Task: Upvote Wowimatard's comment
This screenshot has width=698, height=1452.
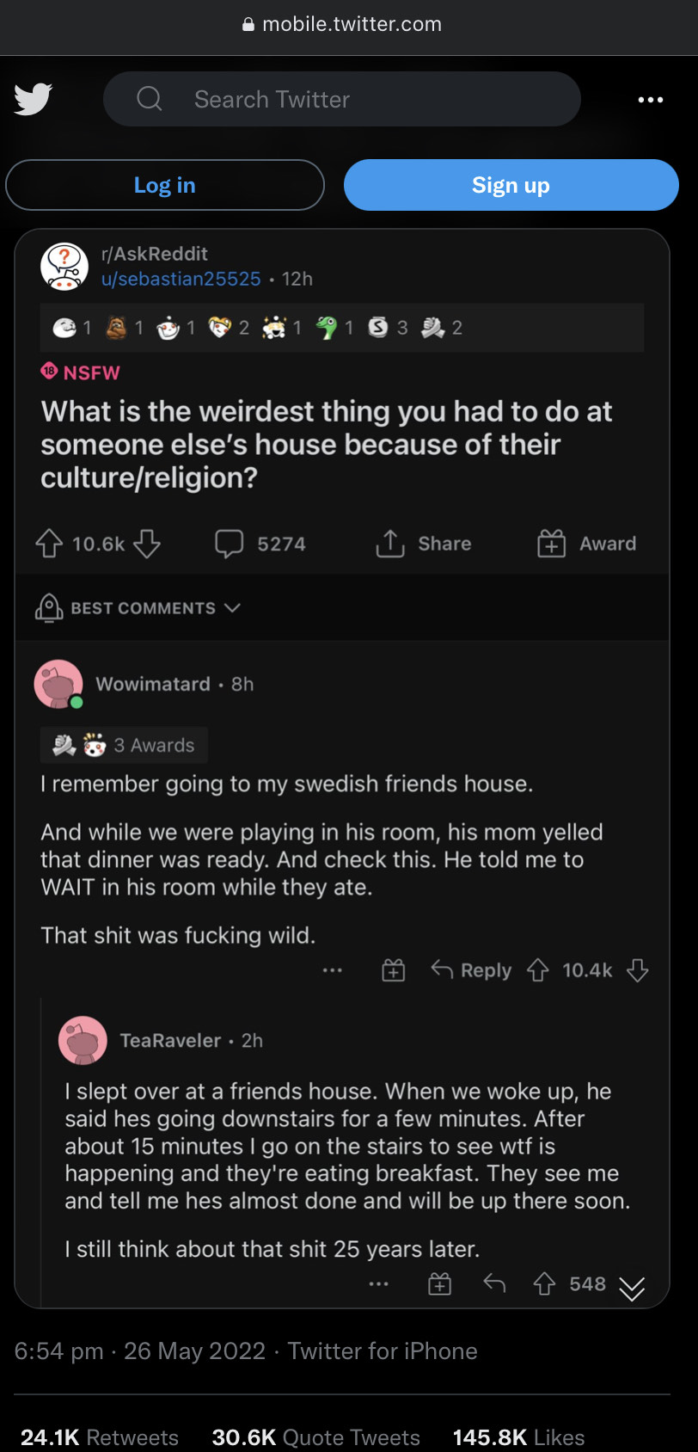Action: click(x=538, y=970)
